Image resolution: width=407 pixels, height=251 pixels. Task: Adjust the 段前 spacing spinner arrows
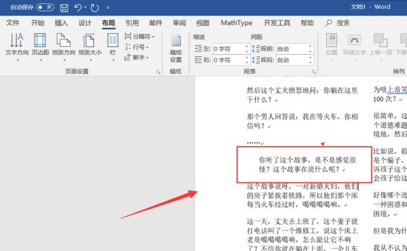tap(310, 49)
